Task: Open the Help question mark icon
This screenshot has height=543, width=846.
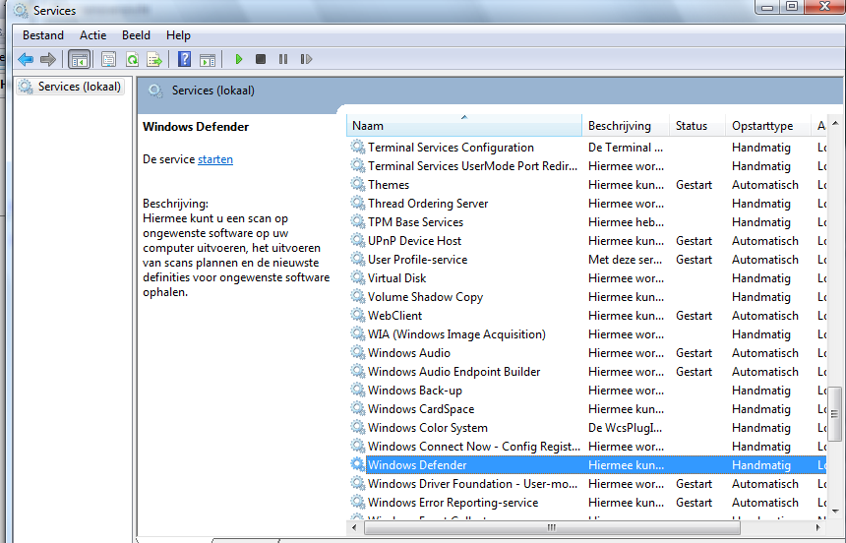Action: click(x=184, y=59)
